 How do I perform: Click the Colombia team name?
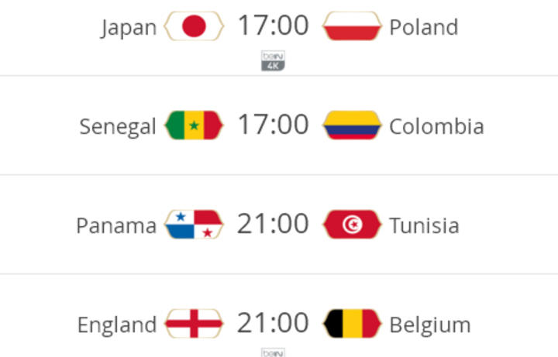coord(436,126)
